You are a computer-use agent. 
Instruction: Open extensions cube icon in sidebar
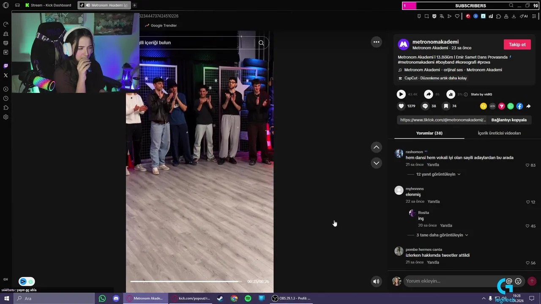click(x=5, y=108)
